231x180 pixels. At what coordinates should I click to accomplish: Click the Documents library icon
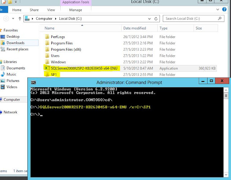click(x=3, y=68)
